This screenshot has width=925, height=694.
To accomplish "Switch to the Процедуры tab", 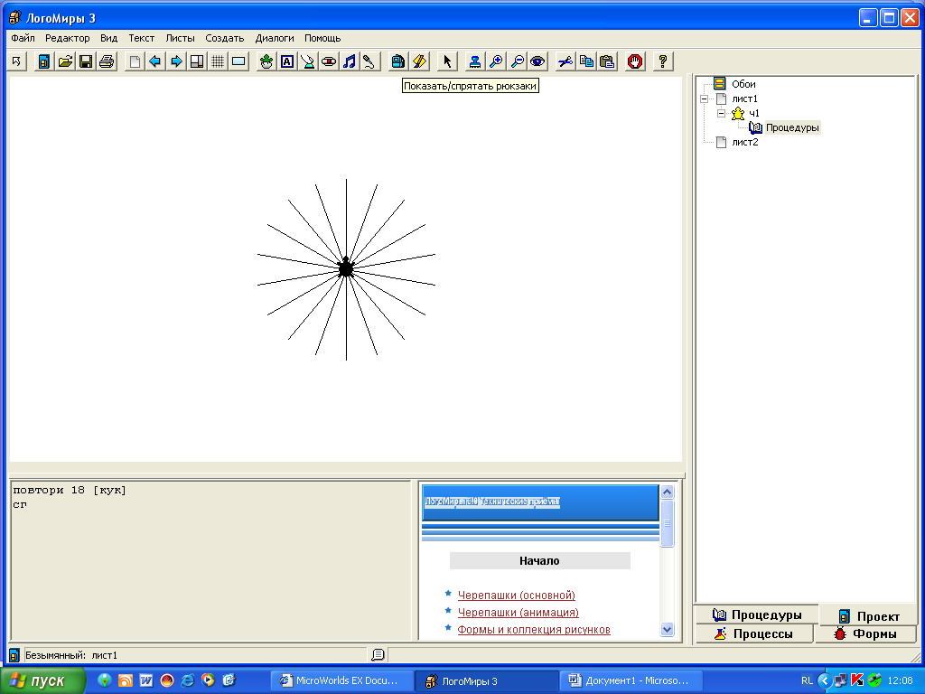I will tap(757, 614).
